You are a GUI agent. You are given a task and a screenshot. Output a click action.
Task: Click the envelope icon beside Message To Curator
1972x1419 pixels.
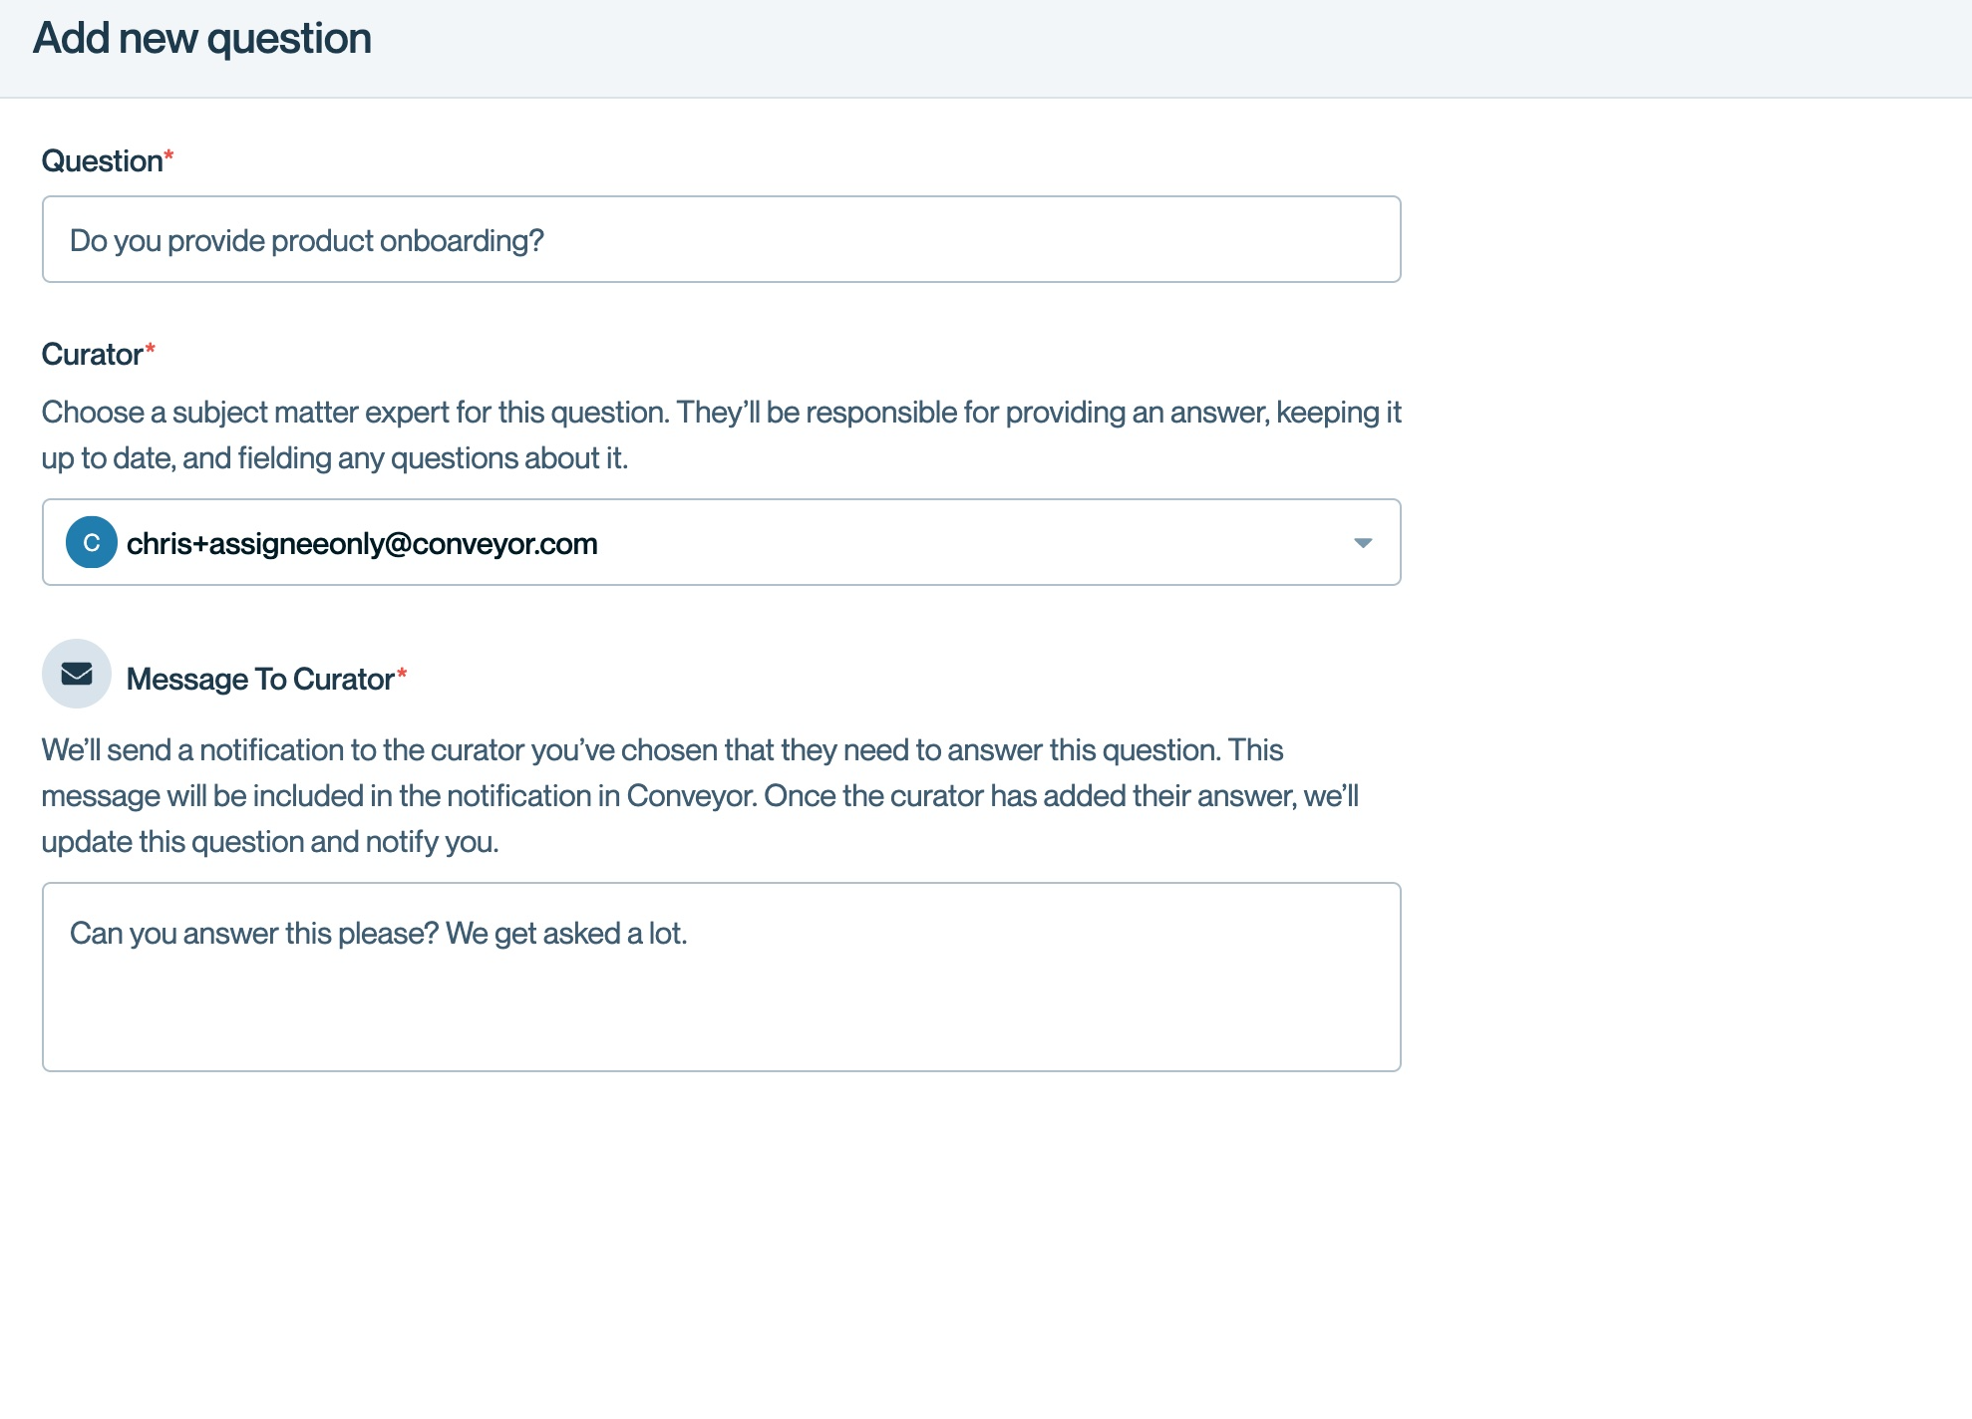77,675
